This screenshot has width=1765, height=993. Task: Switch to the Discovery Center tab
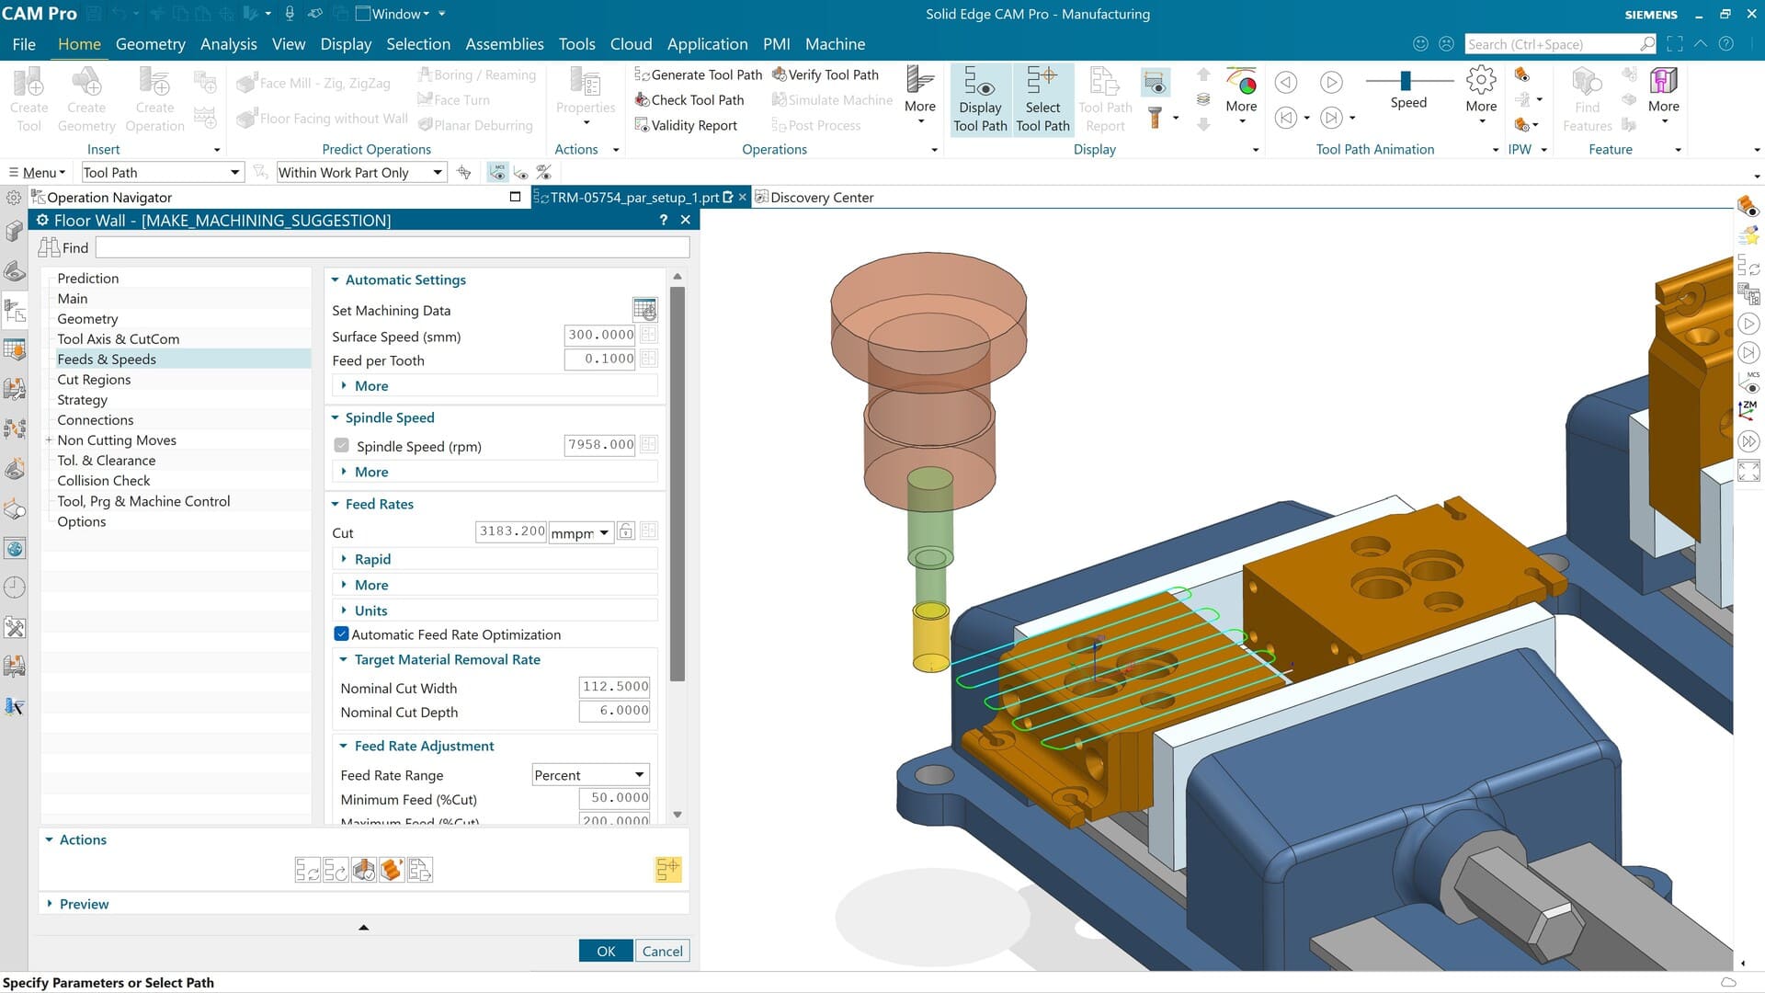821,197
